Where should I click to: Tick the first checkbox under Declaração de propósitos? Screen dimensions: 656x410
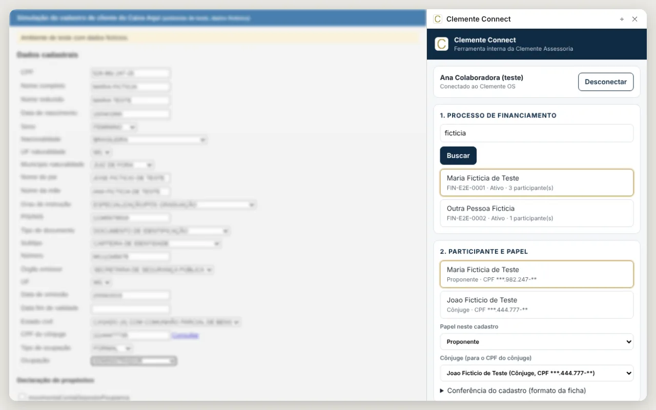22,397
